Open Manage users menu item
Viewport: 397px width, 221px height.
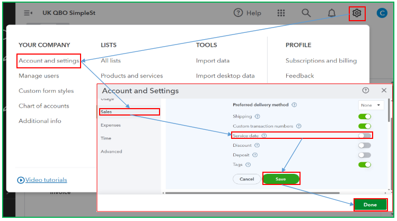pos(39,76)
